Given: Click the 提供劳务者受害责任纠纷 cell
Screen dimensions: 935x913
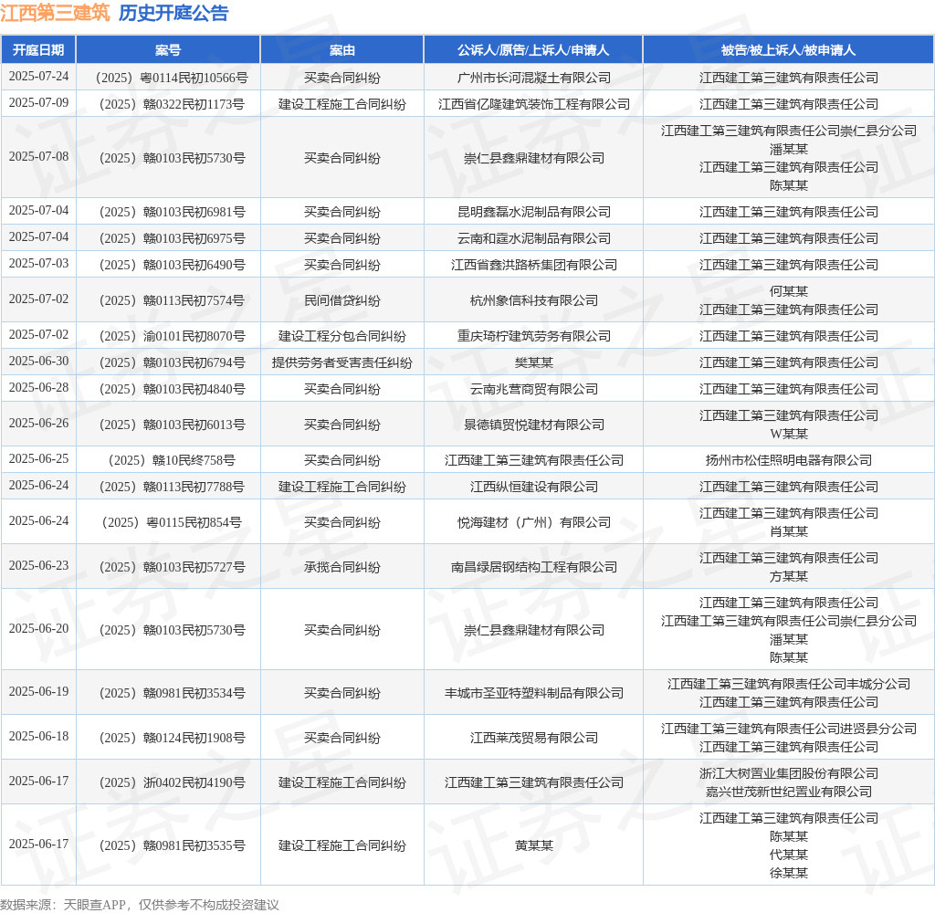Looking at the screenshot, I should coord(341,362).
